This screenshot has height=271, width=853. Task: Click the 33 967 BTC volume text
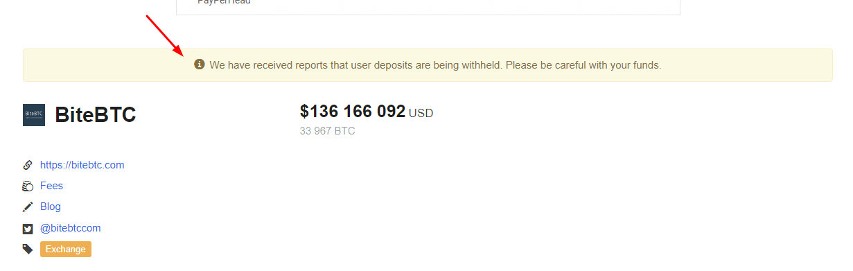click(x=328, y=130)
